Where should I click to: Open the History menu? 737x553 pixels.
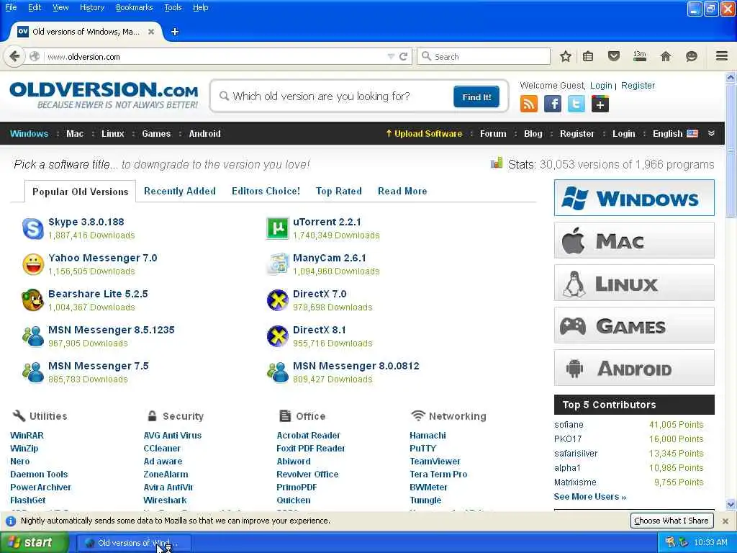click(x=92, y=7)
